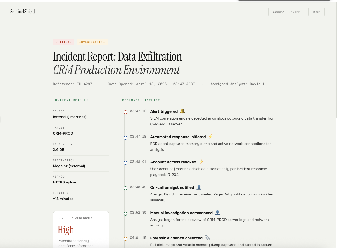Select the blue timeline marker at 03:48:01
The height and width of the screenshot is (248, 337).
coord(125,163)
